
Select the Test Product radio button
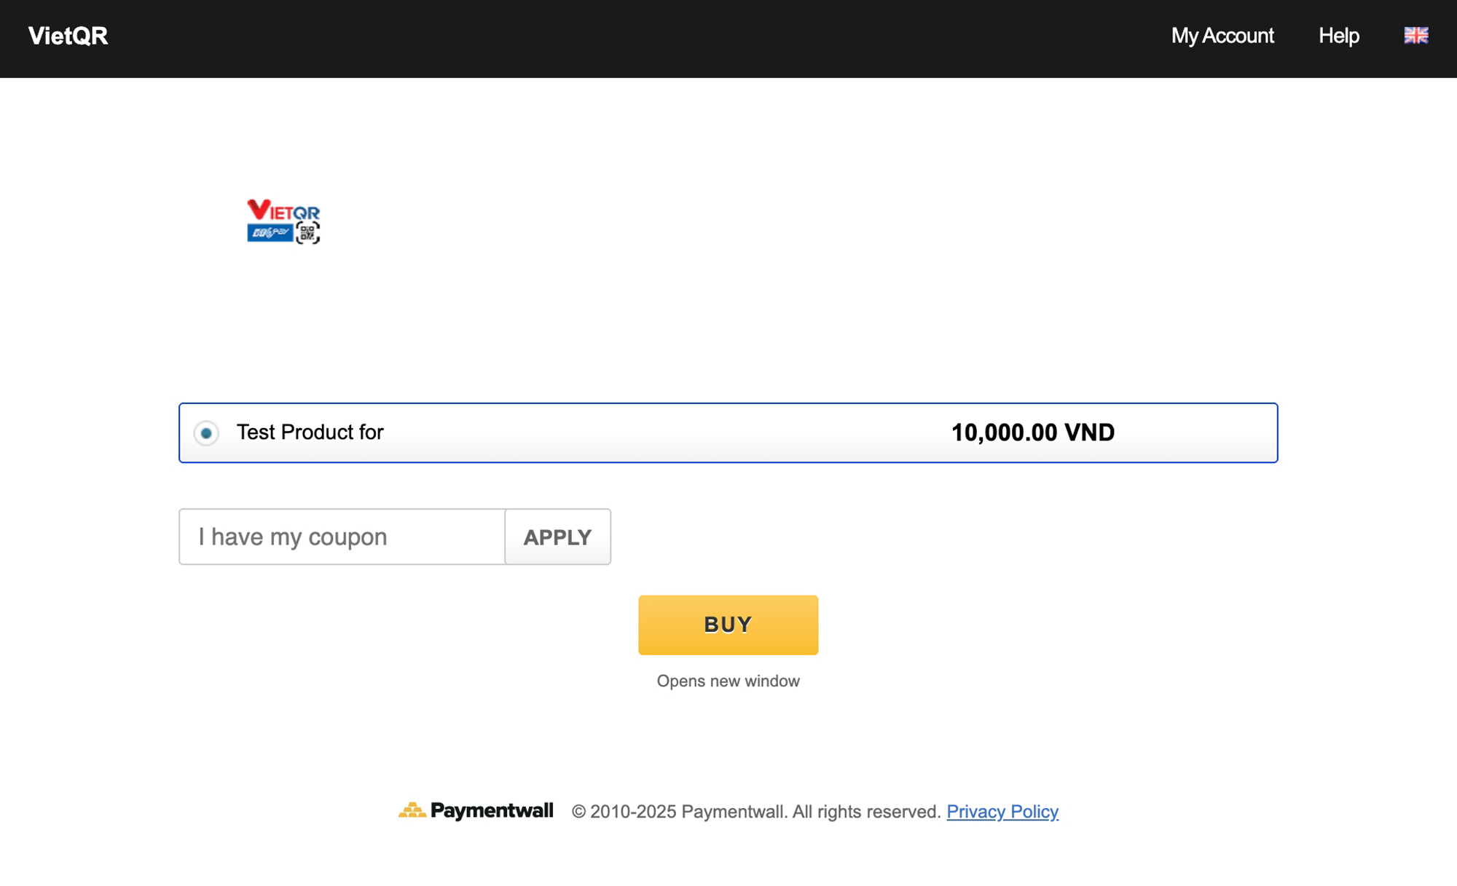tap(206, 433)
